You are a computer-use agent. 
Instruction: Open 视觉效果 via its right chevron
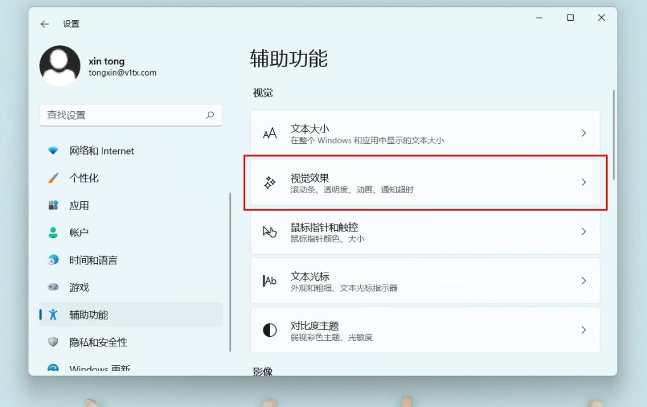583,182
